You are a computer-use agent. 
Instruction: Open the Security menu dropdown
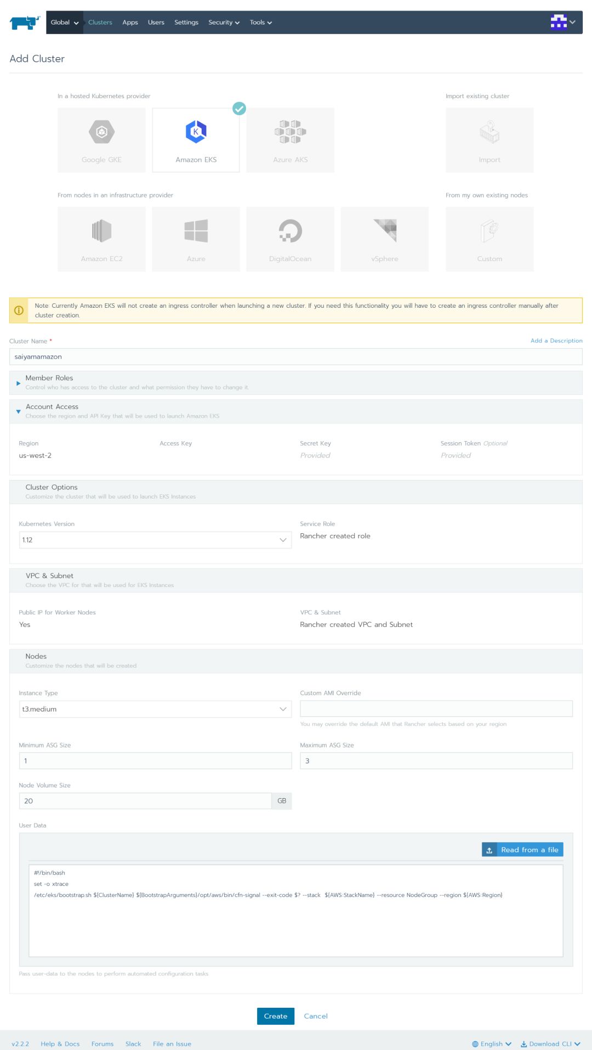coord(224,22)
